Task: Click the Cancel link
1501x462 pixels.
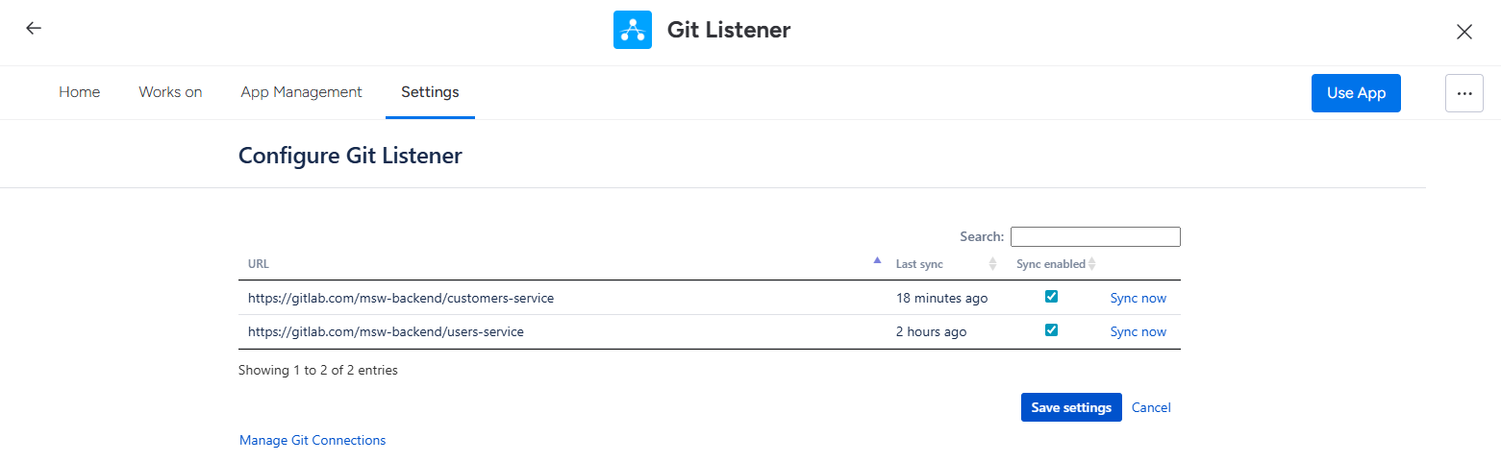Action: pos(1151,407)
